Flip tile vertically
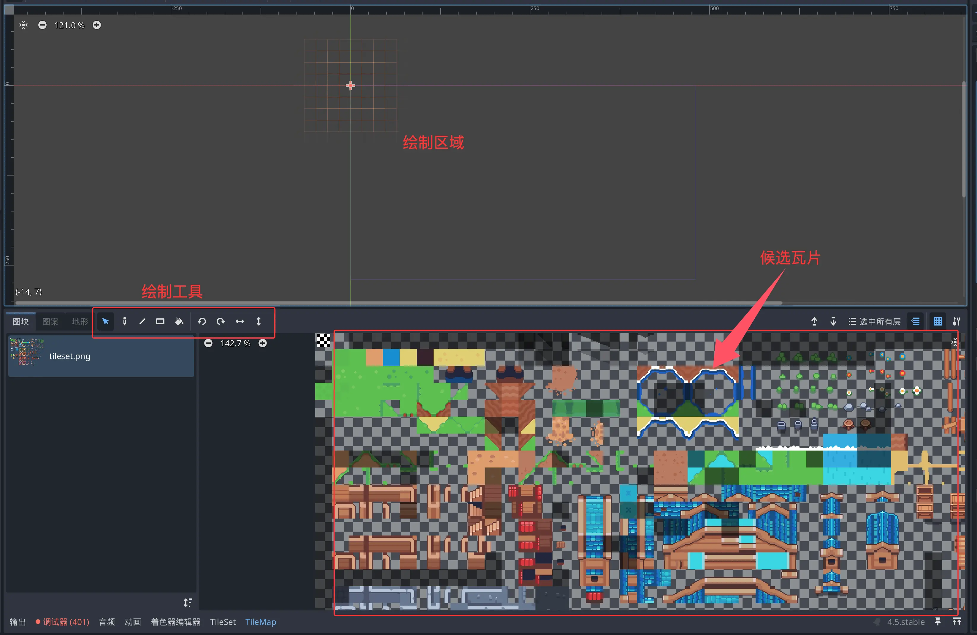This screenshot has width=977, height=635. (x=258, y=322)
